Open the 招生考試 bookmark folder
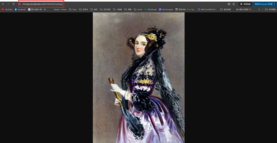The width and height of the screenshot is (277, 143). (x=105, y=9)
